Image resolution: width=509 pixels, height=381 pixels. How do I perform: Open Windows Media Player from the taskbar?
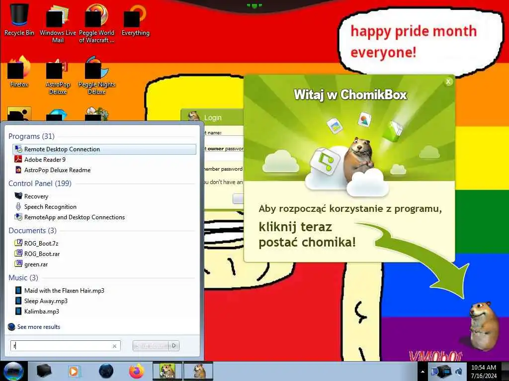click(74, 371)
